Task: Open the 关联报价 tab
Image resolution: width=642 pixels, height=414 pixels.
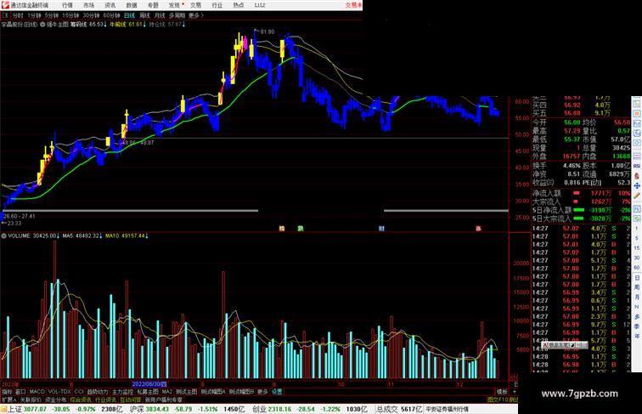Action: coord(31,400)
